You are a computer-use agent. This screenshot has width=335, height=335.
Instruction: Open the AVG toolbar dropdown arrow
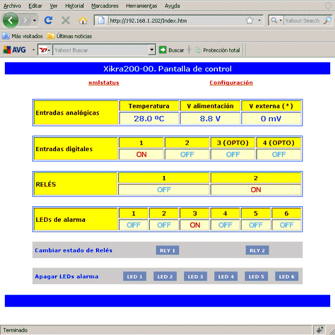click(x=34, y=50)
